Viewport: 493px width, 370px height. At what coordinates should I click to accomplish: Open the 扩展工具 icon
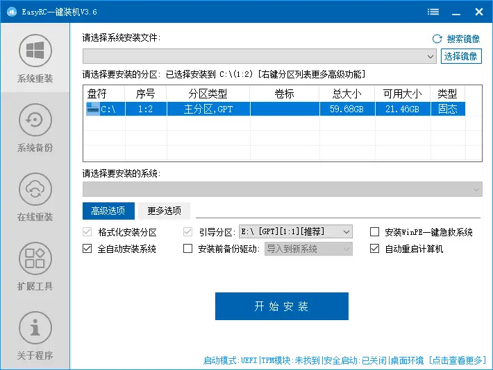click(x=35, y=259)
